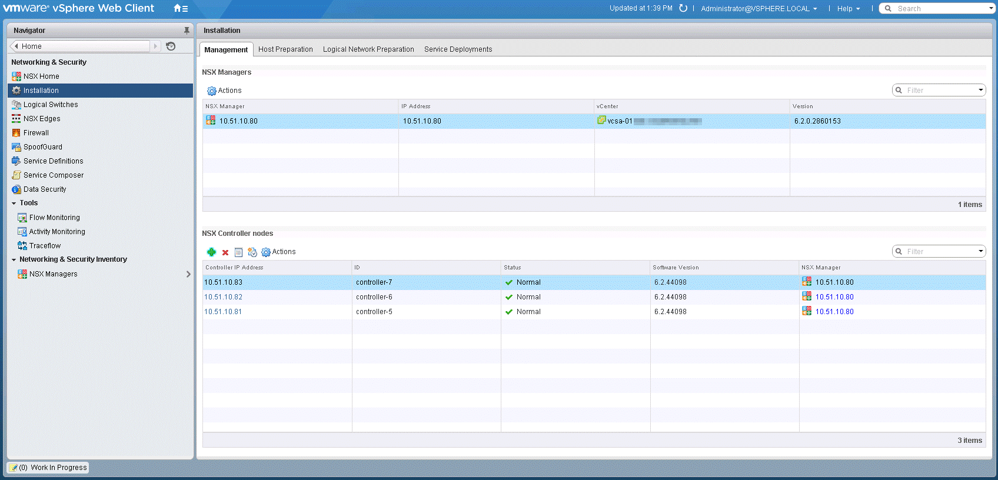Open the Help dropdown menu

[x=848, y=9]
